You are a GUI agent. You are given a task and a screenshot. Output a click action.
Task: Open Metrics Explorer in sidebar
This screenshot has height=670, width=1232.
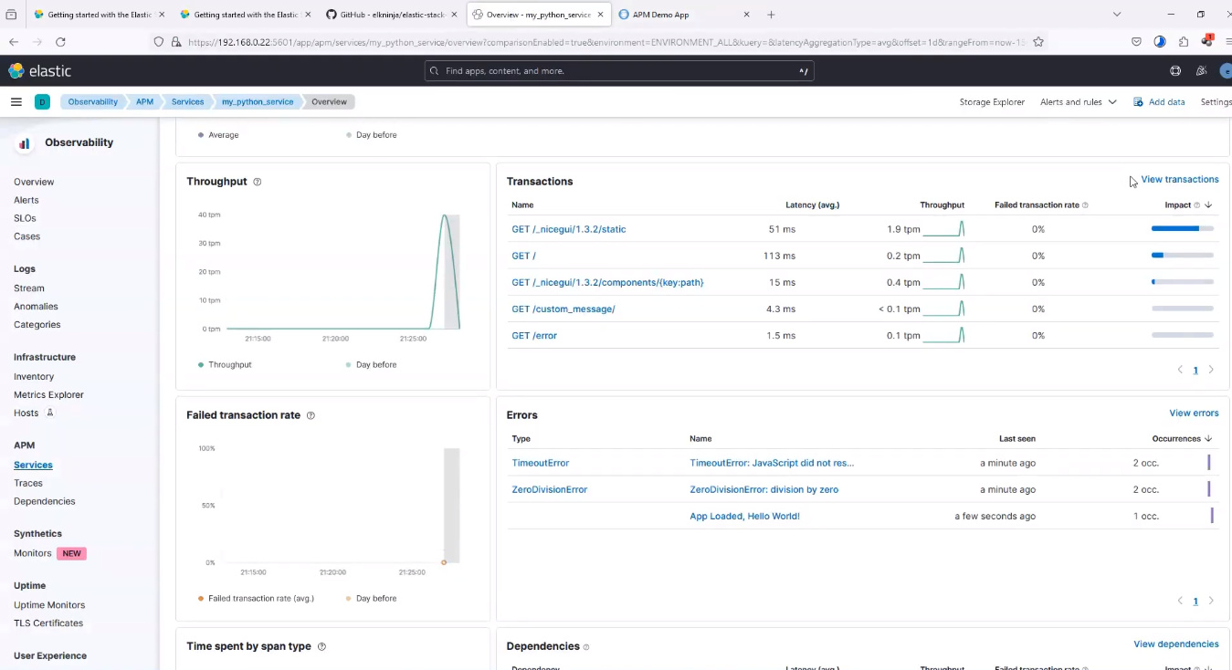coord(48,394)
